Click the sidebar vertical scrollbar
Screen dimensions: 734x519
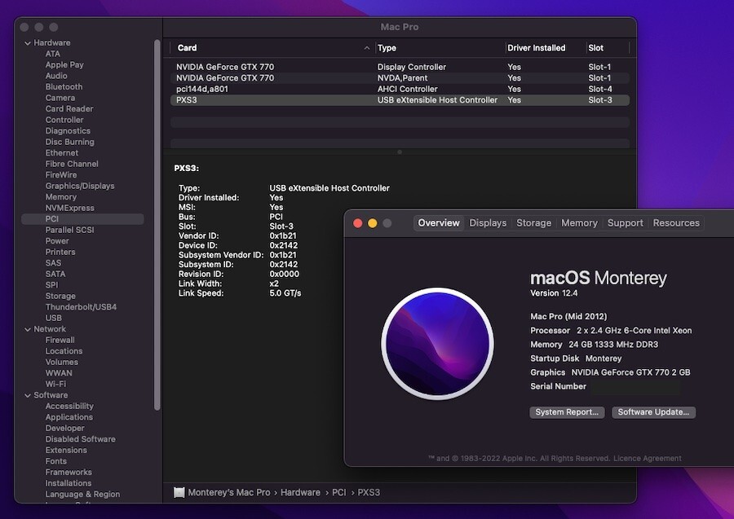[157, 224]
